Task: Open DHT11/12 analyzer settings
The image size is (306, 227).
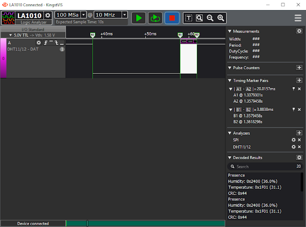Action: pyautogui.click(x=294, y=147)
